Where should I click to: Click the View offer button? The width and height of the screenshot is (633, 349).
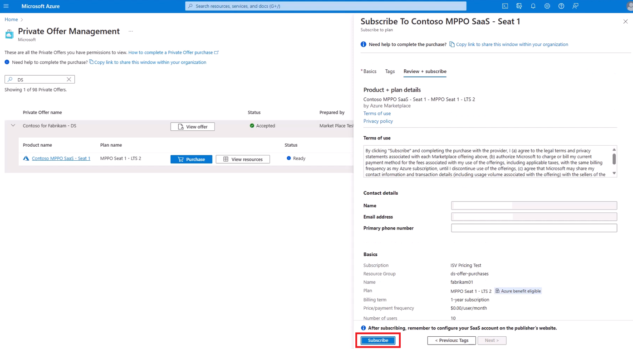point(192,127)
